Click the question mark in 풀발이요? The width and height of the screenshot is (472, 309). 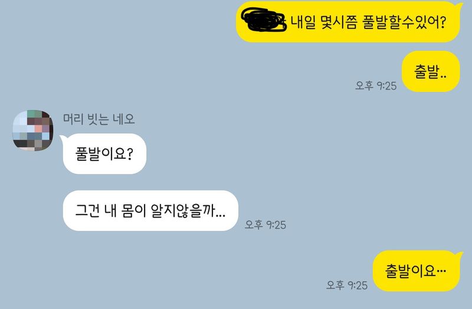click(x=129, y=154)
